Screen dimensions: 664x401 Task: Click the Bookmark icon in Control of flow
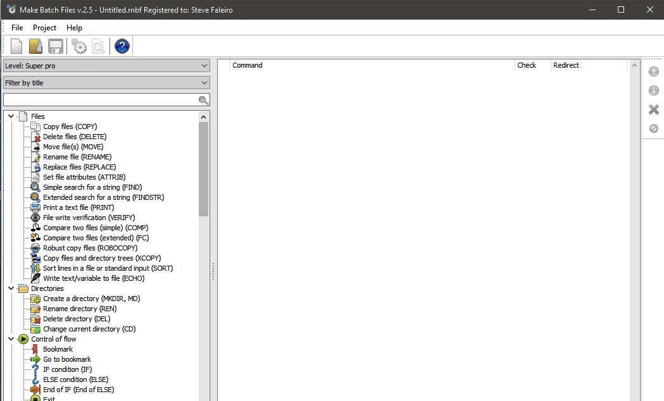point(35,349)
